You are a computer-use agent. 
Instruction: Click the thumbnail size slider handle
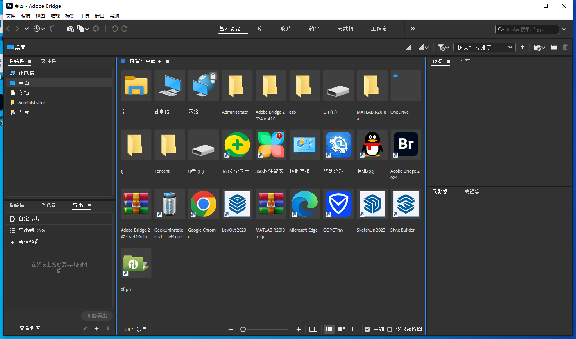[x=243, y=329]
